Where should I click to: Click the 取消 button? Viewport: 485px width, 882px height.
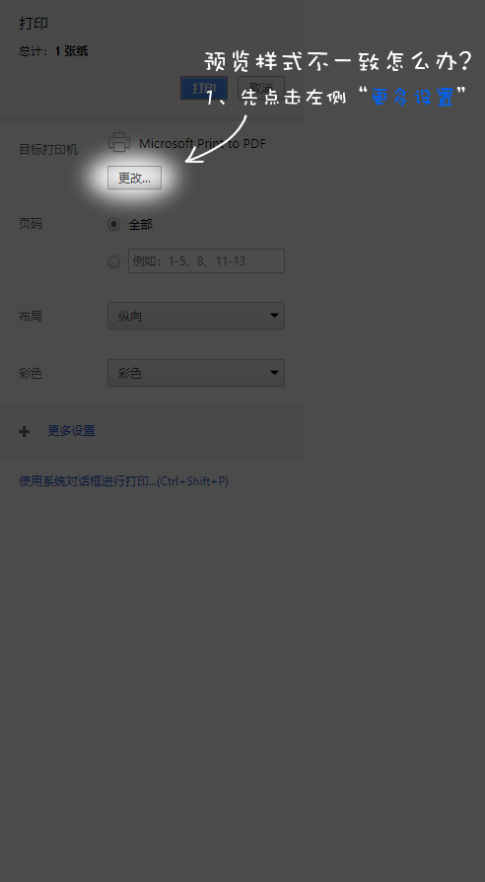click(261, 89)
